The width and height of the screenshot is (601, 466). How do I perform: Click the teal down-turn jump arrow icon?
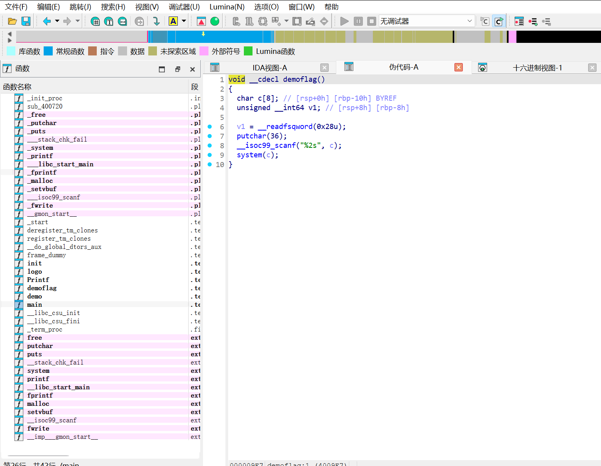[x=156, y=21]
